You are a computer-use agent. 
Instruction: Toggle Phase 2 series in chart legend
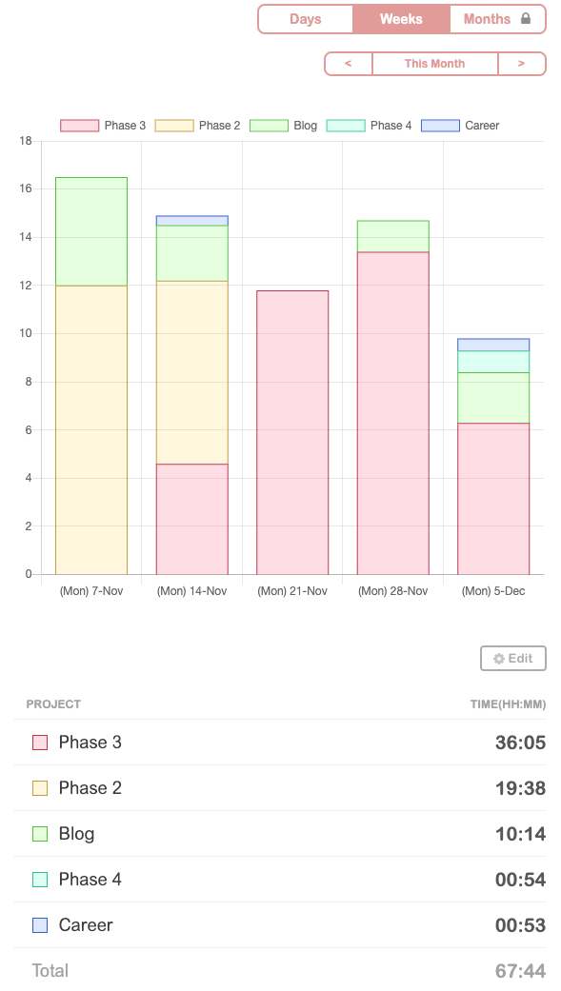198,125
